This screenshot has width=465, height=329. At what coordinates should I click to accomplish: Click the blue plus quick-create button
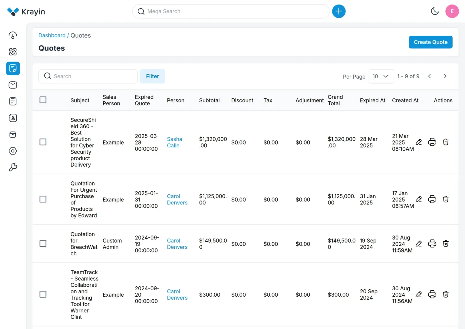[x=339, y=11]
